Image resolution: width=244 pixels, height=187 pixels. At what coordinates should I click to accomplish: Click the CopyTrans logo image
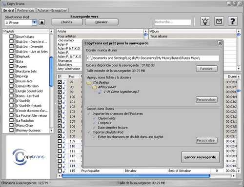[28, 157]
